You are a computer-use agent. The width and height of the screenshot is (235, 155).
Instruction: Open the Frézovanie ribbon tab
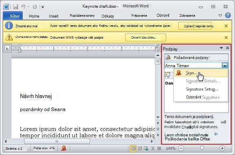click(139, 15)
